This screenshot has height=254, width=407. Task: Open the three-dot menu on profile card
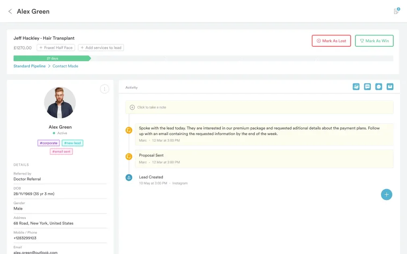[x=104, y=89]
